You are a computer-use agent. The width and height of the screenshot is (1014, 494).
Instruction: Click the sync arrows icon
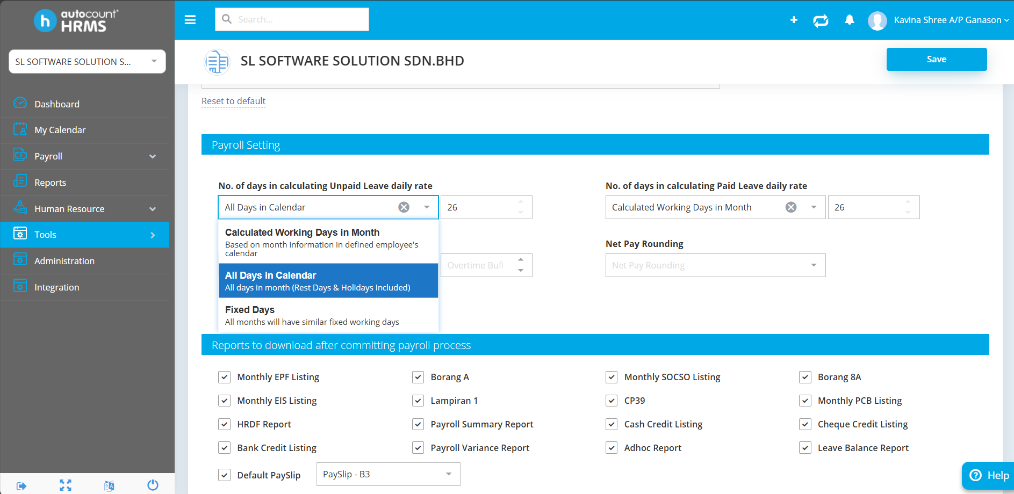821,20
